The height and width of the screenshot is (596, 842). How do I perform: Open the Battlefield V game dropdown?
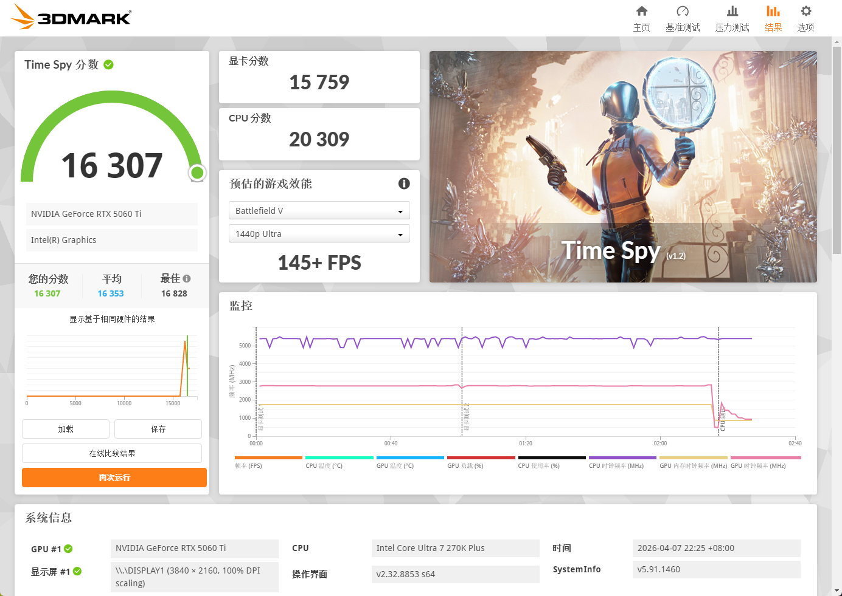[319, 210]
